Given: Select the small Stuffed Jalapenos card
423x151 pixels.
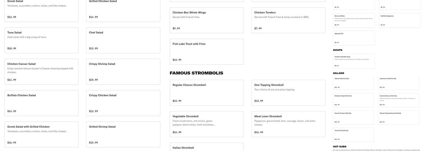Looking at the screenshot, I should (400, 21).
